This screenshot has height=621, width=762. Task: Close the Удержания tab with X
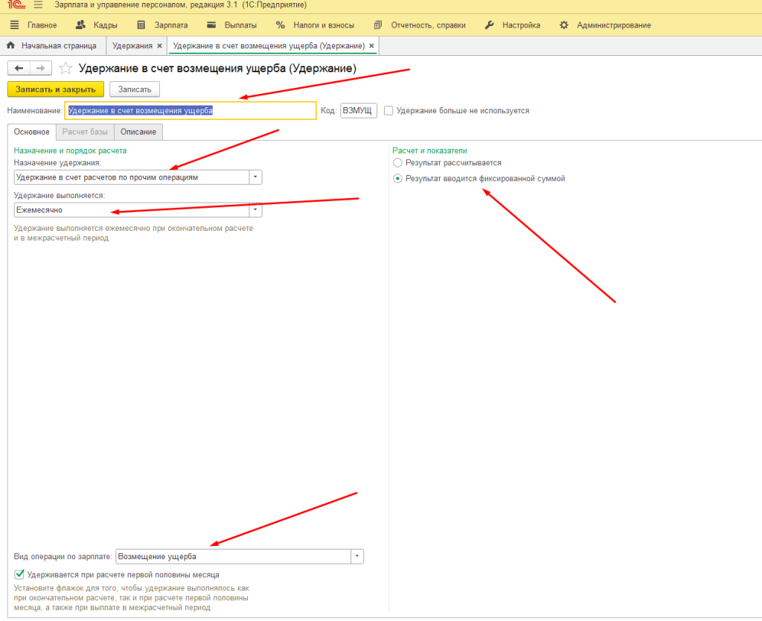click(x=159, y=45)
